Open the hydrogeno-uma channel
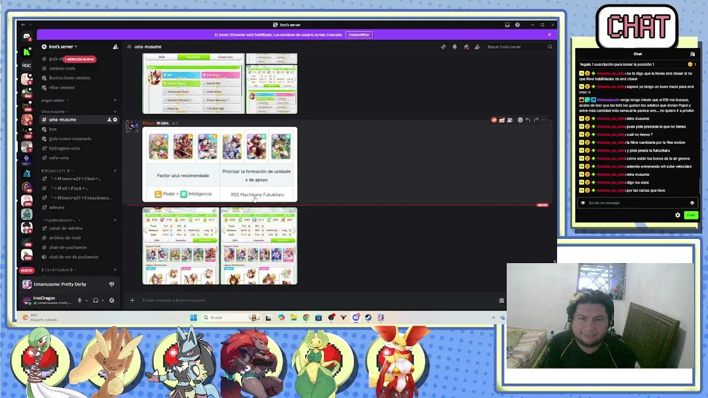 point(64,148)
